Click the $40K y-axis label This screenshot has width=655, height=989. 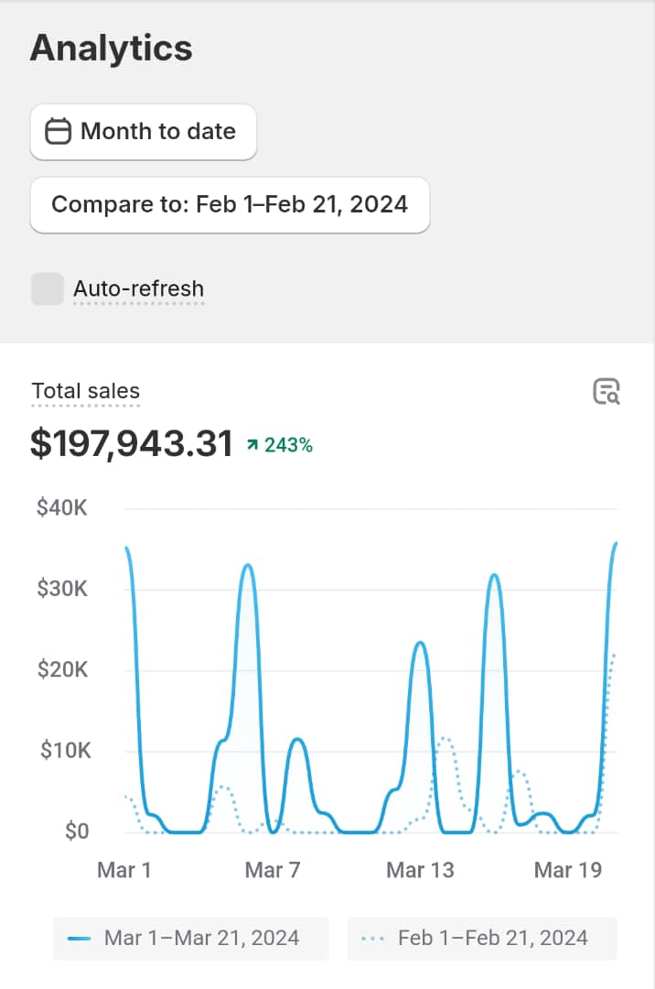[x=61, y=507]
